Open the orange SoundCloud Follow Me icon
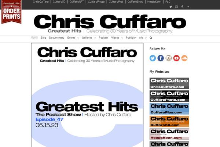This screenshot has height=147, width=220. coord(184,58)
